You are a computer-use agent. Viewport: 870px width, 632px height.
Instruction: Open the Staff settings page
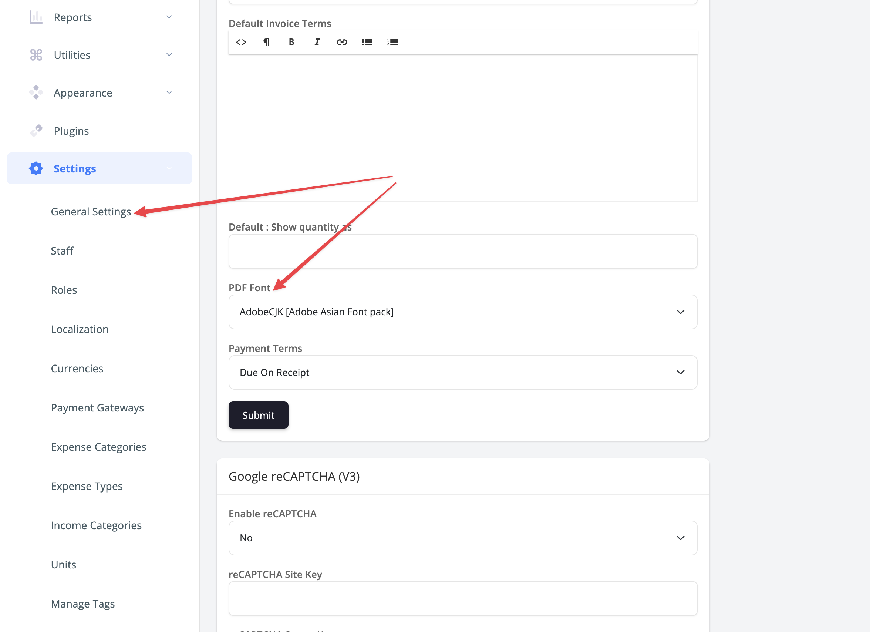(62, 251)
